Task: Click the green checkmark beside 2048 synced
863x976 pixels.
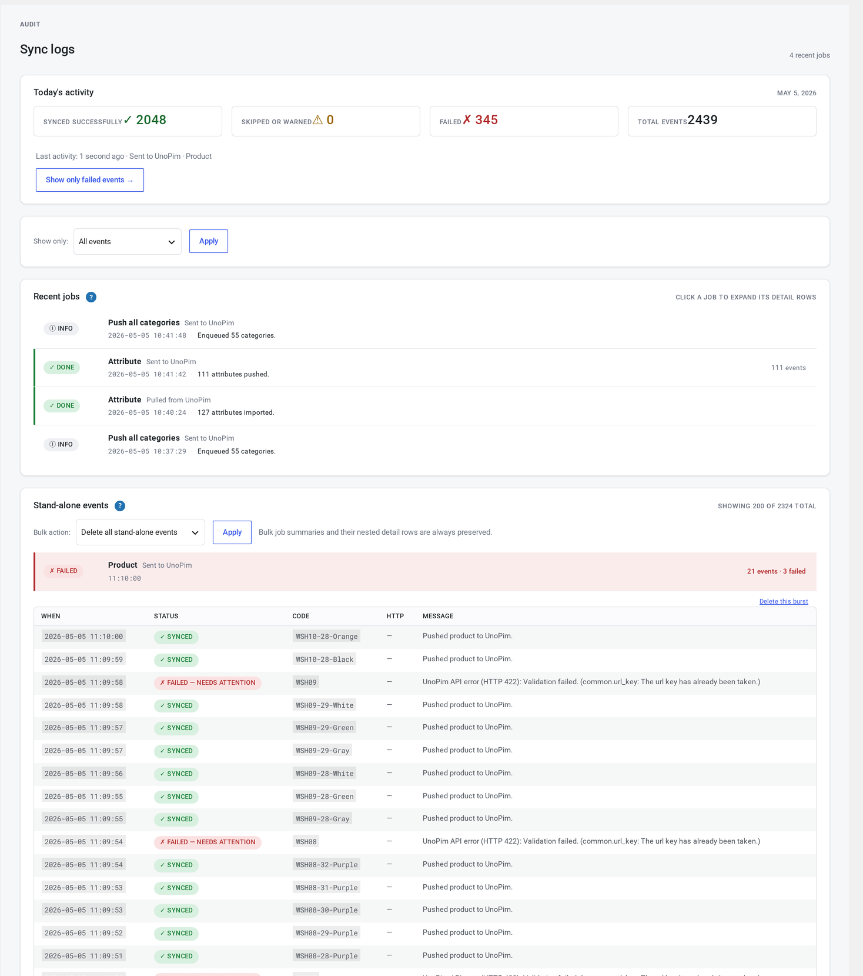Action: (128, 120)
